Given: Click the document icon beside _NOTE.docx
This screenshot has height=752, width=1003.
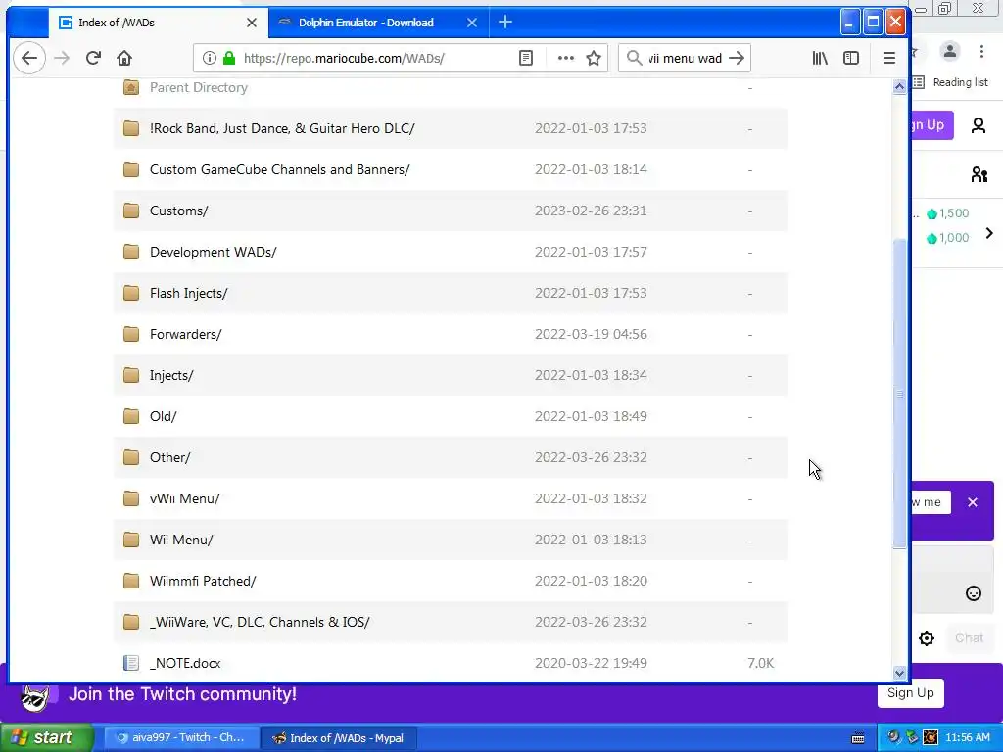Looking at the screenshot, I should [x=131, y=663].
